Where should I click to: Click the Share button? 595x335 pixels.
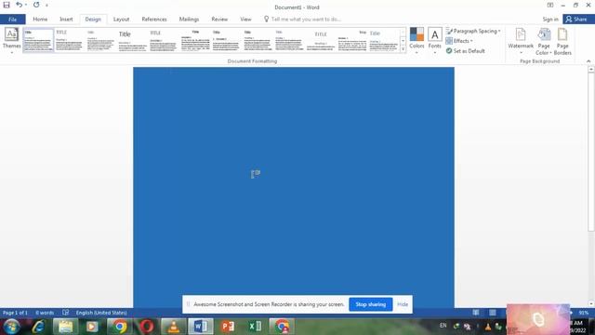pos(576,19)
